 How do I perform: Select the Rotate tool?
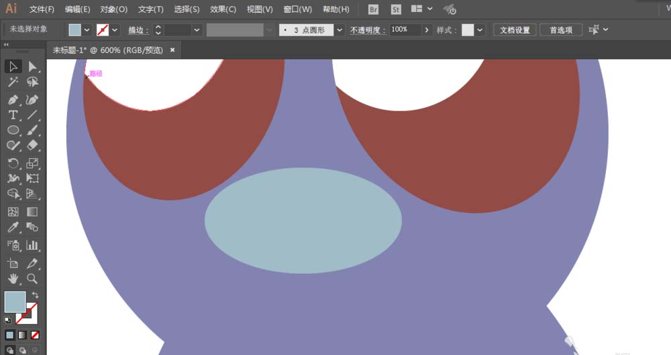(13, 163)
